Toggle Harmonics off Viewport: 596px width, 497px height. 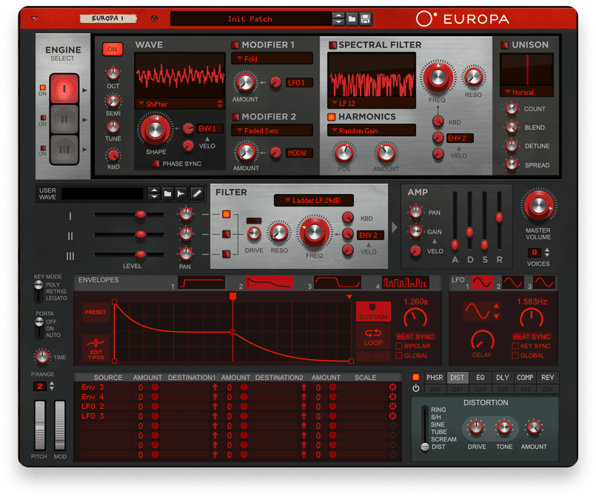332,117
